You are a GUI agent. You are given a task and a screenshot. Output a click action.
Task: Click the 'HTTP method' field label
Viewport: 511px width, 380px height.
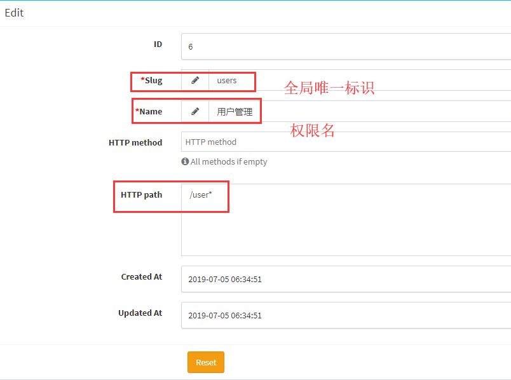point(135,142)
